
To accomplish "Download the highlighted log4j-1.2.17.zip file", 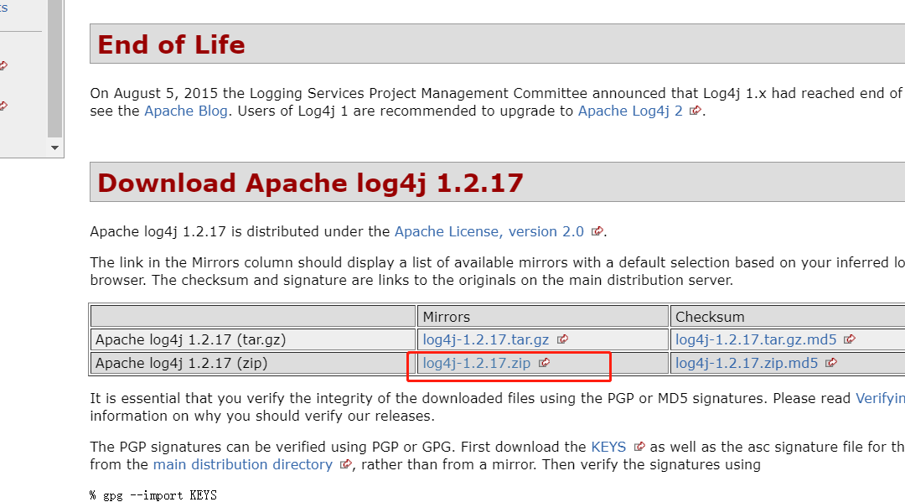I will (x=478, y=364).
